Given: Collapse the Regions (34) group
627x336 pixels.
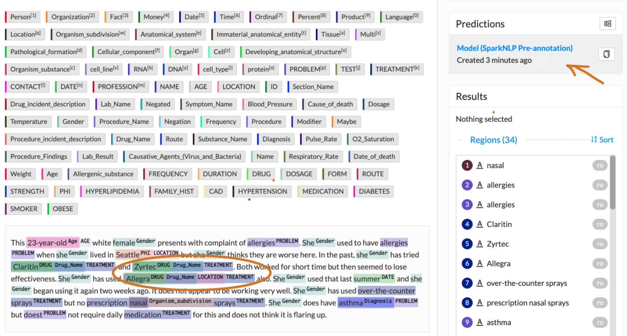Looking at the screenshot, I should pyautogui.click(x=460, y=140).
